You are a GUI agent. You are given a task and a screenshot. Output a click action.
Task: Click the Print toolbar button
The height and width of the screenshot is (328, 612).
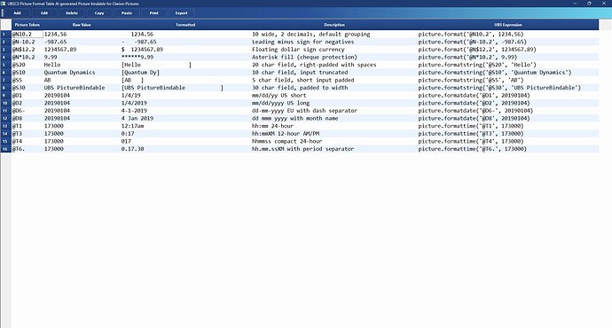[x=153, y=13]
